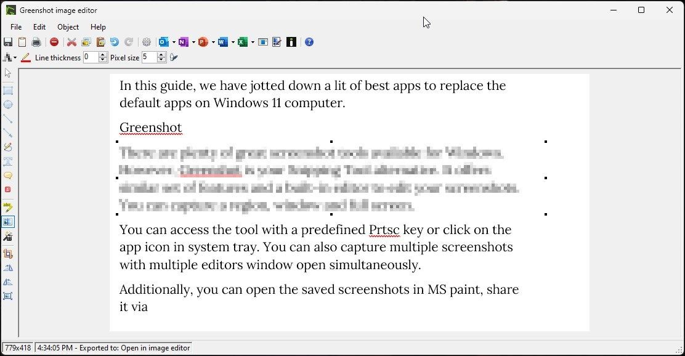Click the Cut scissors icon
This screenshot has width=685, height=356.
71,42
